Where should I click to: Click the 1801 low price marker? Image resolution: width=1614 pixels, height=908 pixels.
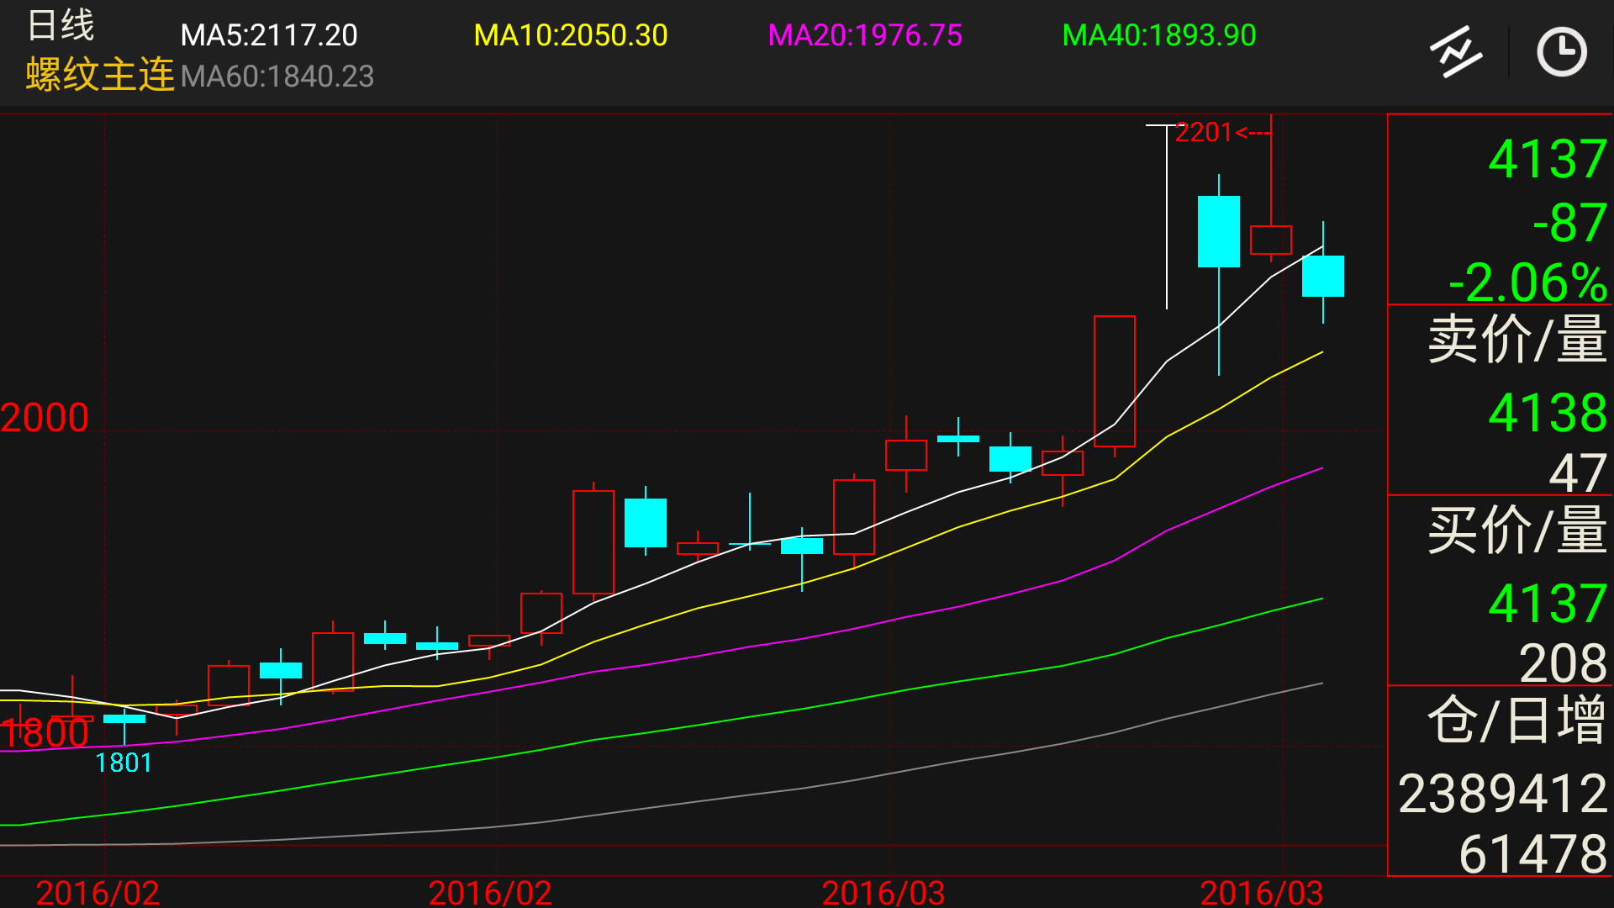[x=124, y=763]
